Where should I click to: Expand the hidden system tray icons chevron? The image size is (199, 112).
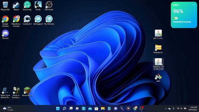(166, 109)
